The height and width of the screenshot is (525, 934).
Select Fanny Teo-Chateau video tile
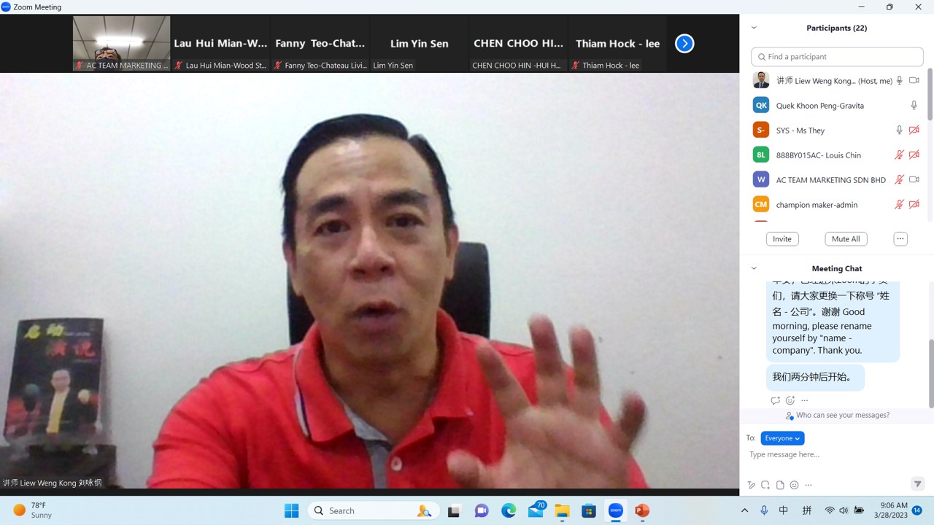[320, 44]
